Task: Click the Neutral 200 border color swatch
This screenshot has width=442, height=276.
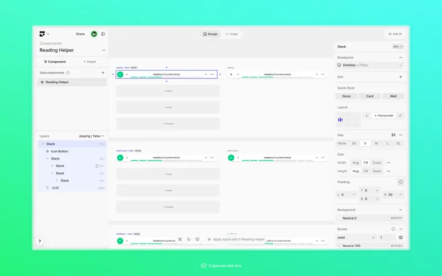Action: point(339,246)
